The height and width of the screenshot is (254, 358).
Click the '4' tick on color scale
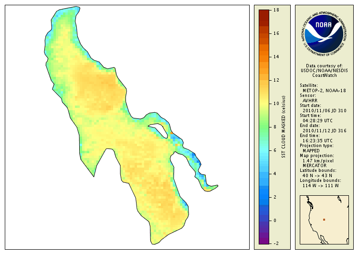click(x=275, y=174)
